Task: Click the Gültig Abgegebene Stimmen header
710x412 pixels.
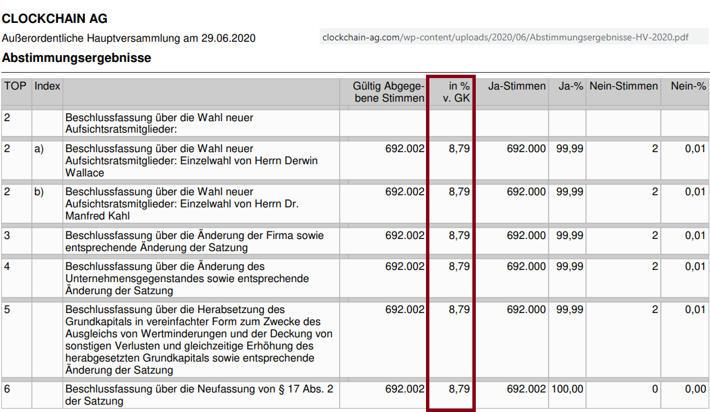Action: click(388, 92)
